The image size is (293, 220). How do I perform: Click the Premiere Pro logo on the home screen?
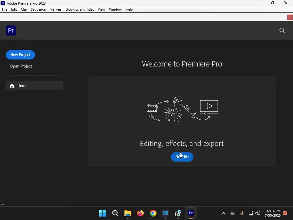(x=11, y=30)
